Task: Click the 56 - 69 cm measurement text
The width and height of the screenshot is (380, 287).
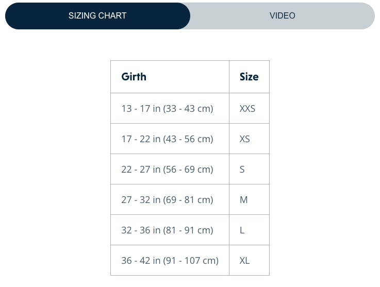Action: [x=188, y=170]
